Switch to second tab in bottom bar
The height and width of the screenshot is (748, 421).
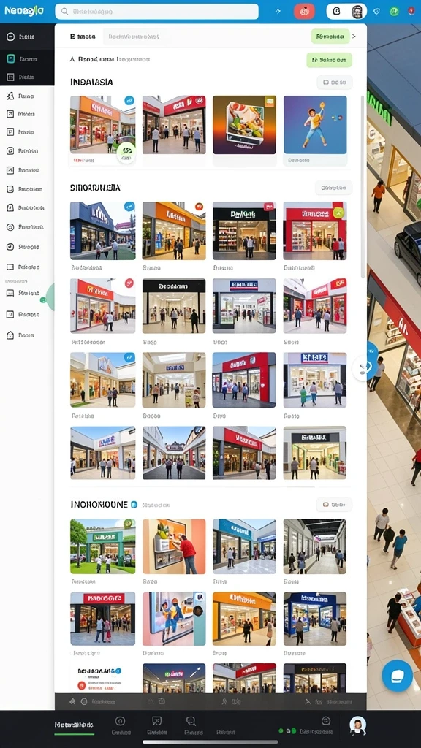[x=121, y=725]
